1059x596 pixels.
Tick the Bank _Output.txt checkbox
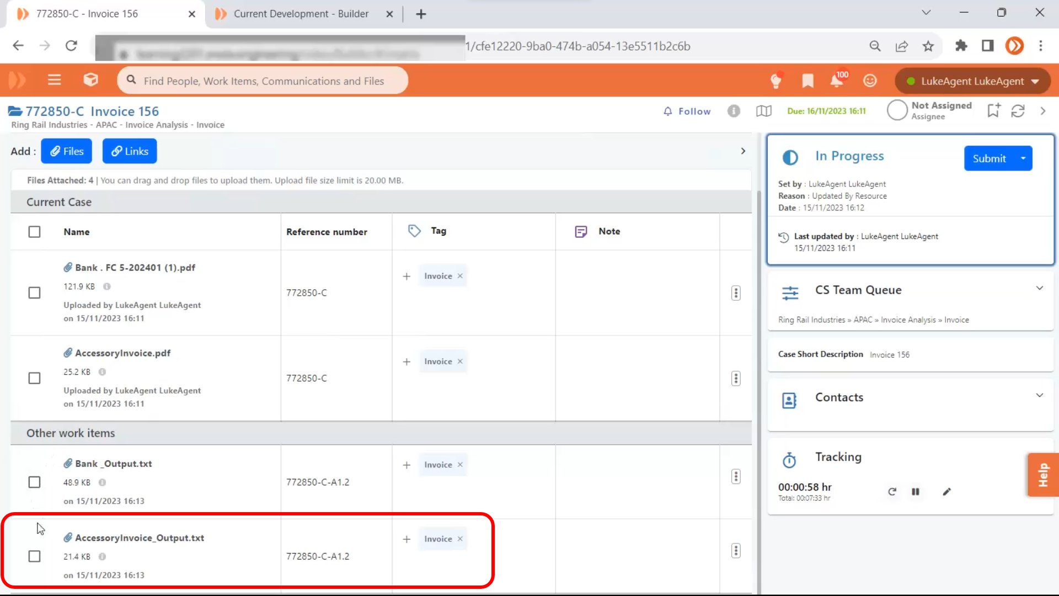pos(34,482)
